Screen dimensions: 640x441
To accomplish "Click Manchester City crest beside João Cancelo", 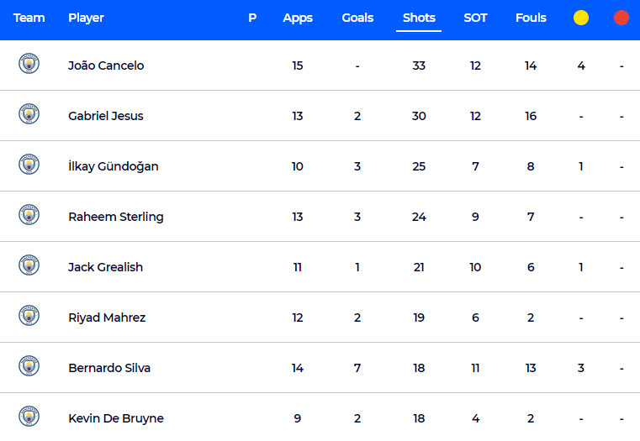I will coord(29,64).
